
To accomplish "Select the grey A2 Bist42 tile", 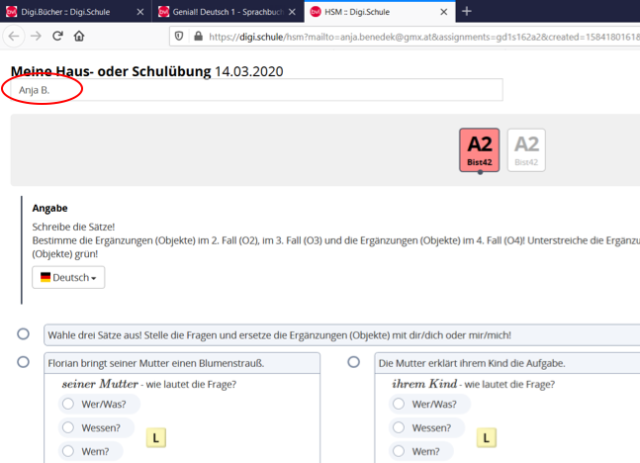I will tap(526, 149).
